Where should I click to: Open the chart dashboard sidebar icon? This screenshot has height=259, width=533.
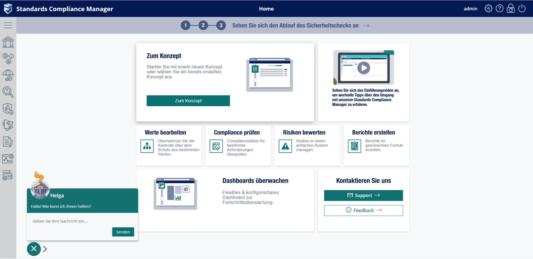(8, 159)
